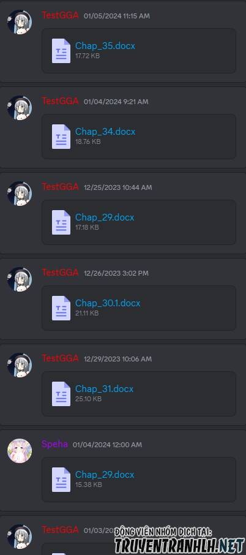246x555 pixels.
Task: Click the document icon beside Chap_35.docx
Action: click(61, 51)
